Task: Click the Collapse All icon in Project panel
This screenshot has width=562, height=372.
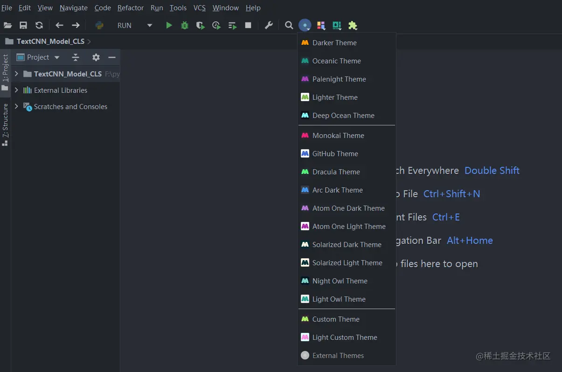Action: click(76, 57)
